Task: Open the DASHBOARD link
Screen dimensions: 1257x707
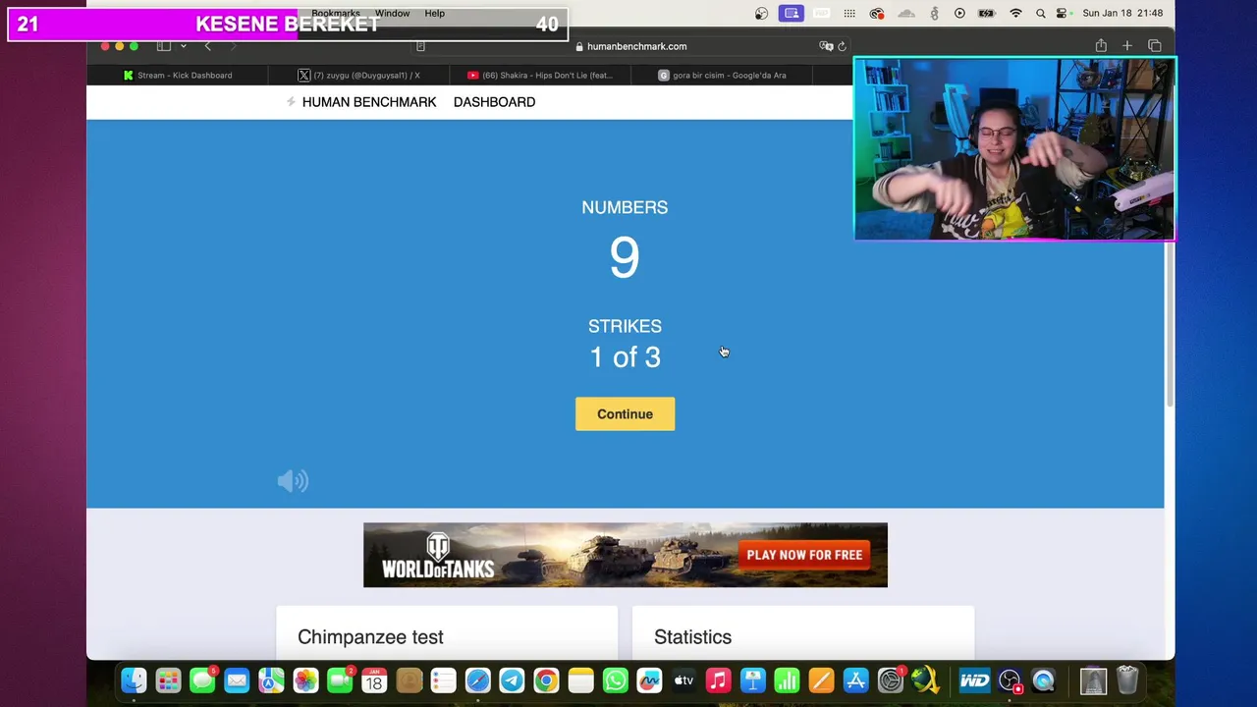Action: pyautogui.click(x=494, y=102)
